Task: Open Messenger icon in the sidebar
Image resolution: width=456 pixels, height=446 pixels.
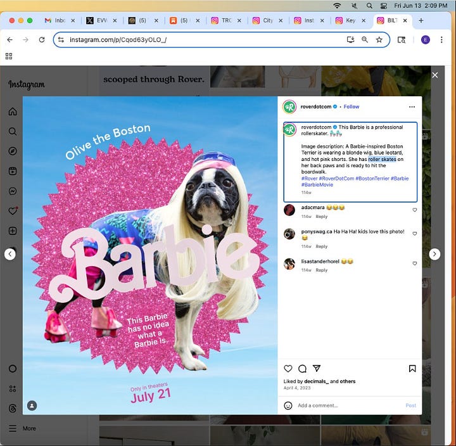Action: [x=13, y=191]
